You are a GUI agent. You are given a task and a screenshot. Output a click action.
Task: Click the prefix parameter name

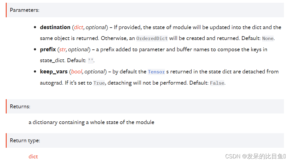click(x=48, y=49)
